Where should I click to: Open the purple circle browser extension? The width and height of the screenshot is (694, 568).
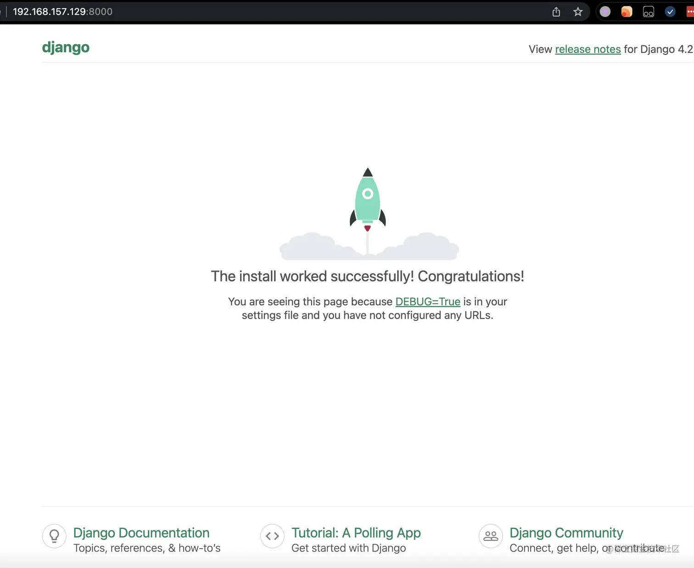coord(605,12)
